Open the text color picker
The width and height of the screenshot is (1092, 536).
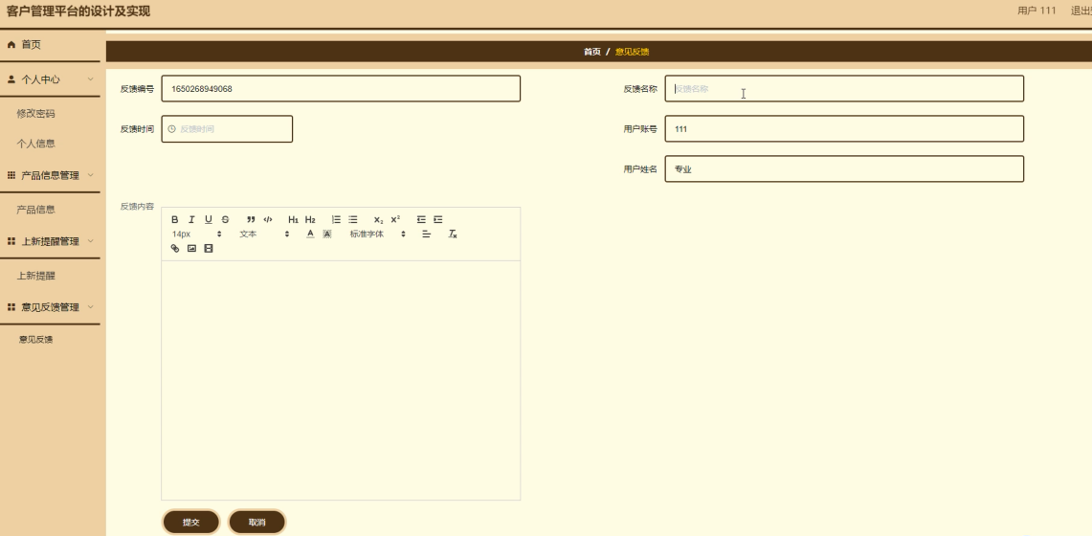310,234
